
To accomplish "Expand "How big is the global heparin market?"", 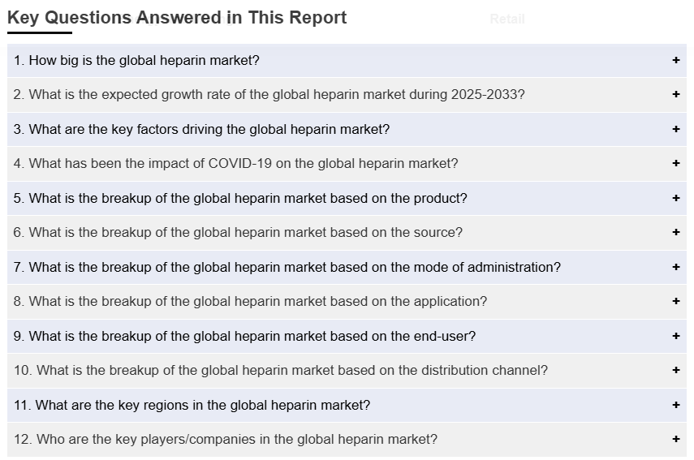I will pyautogui.click(x=136, y=60).
